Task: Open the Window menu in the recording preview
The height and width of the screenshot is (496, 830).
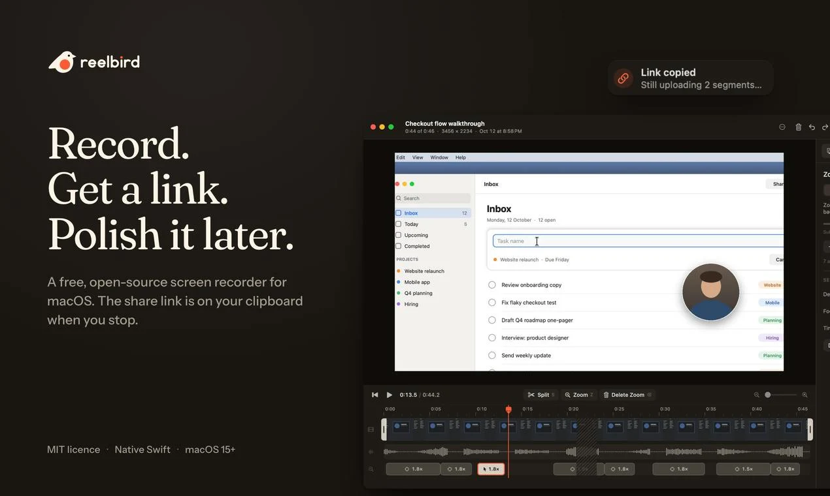Action: [x=439, y=157]
